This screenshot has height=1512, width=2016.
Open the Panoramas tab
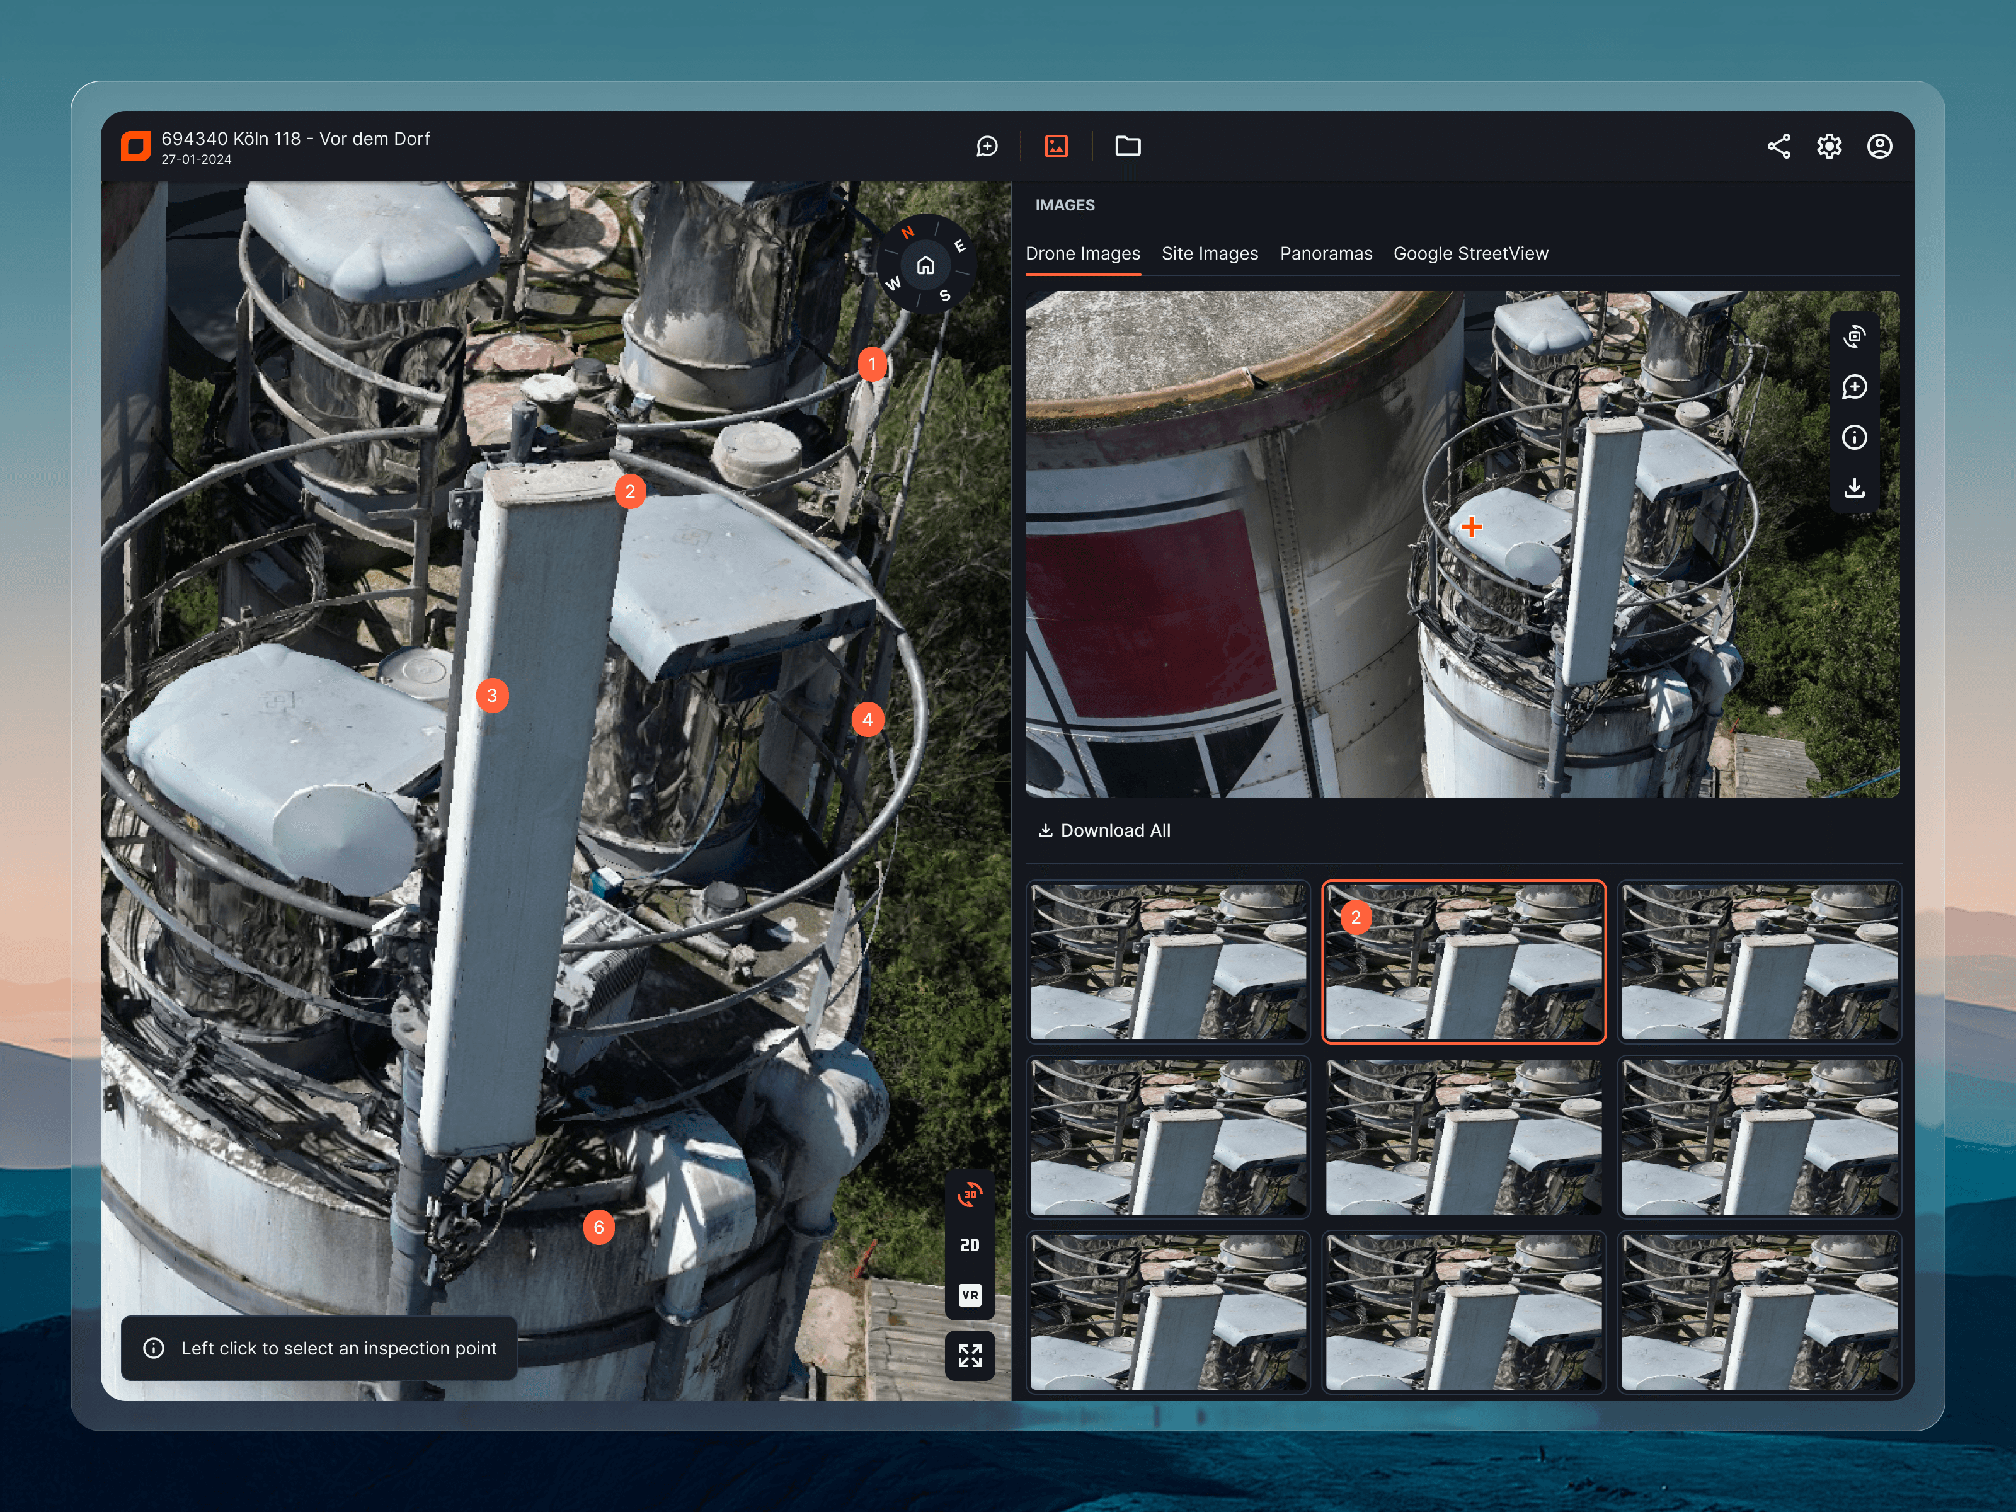(x=1325, y=253)
